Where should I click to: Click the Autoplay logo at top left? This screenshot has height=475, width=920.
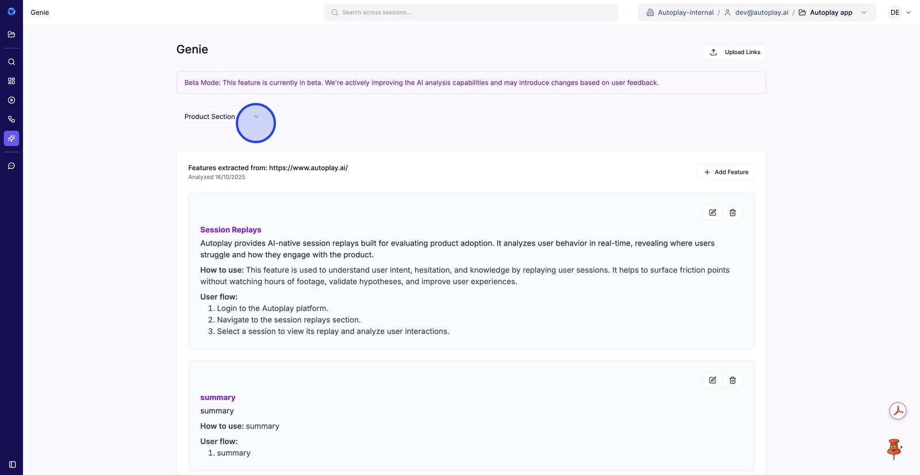pos(11,12)
